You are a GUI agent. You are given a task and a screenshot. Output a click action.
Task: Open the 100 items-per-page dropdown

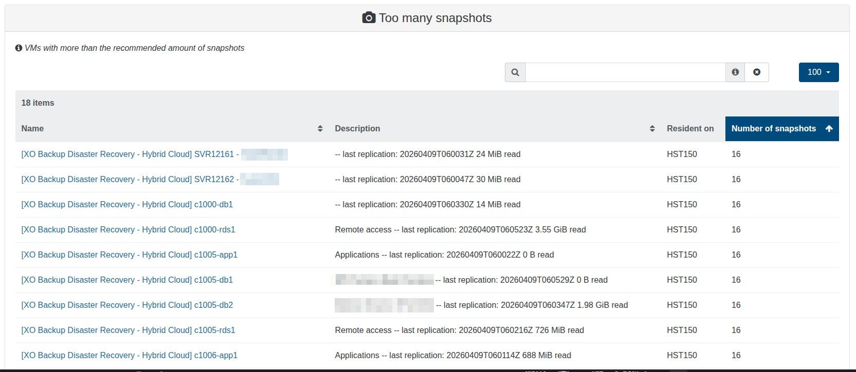818,72
